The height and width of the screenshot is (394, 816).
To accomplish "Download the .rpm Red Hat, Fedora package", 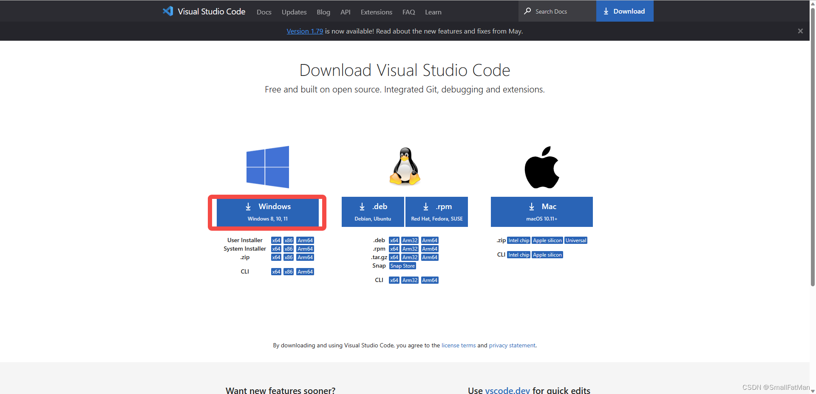I will (x=437, y=212).
